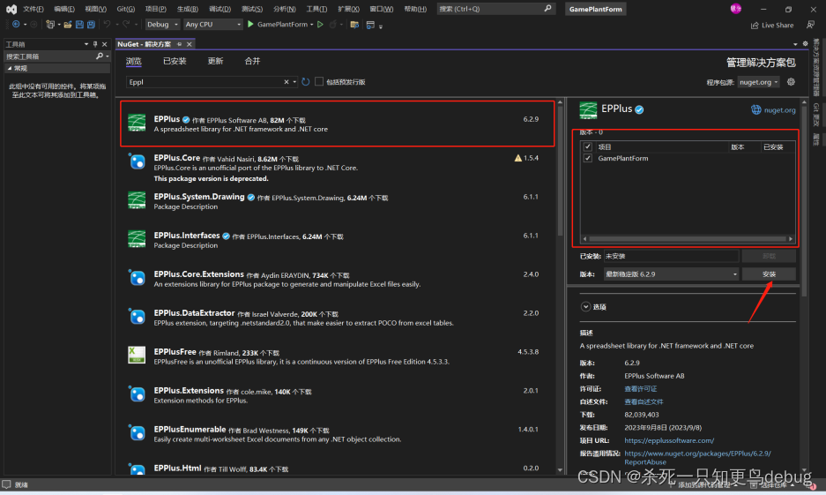This screenshot has width=826, height=495.
Task: Click the Undo toolbar icon
Action: tap(107, 24)
